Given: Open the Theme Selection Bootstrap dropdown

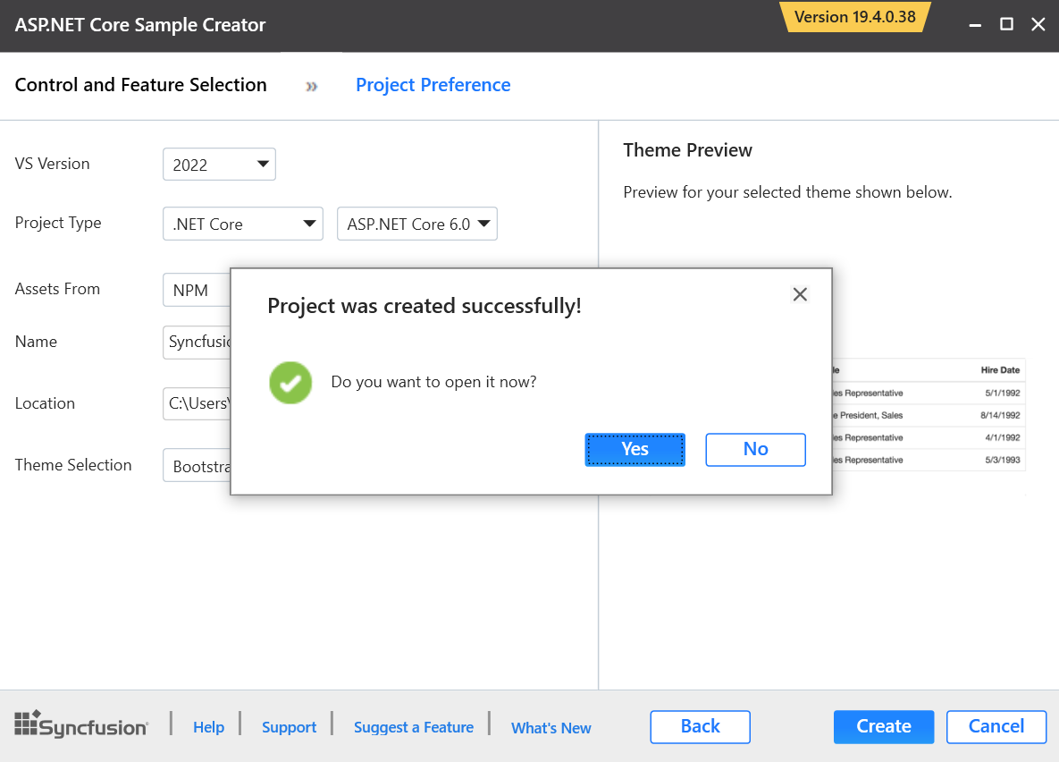Looking at the screenshot, I should (197, 466).
